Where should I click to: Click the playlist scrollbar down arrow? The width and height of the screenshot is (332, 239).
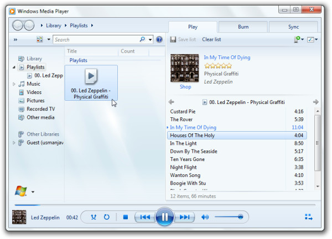pyautogui.click(x=318, y=186)
